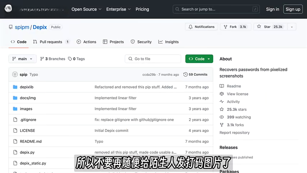Viewport: 307px width, 173px height.
Task: Click the LICENSE file icon
Action: pyautogui.click(x=15, y=130)
